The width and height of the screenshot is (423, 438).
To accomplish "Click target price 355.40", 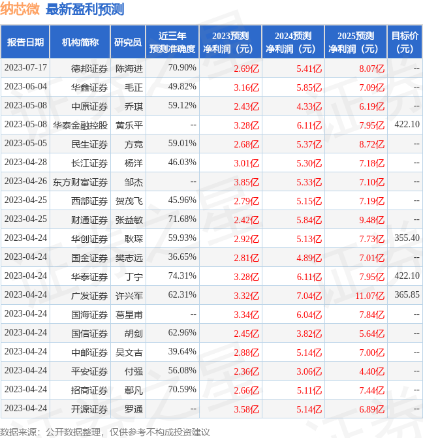I will click(407, 238).
